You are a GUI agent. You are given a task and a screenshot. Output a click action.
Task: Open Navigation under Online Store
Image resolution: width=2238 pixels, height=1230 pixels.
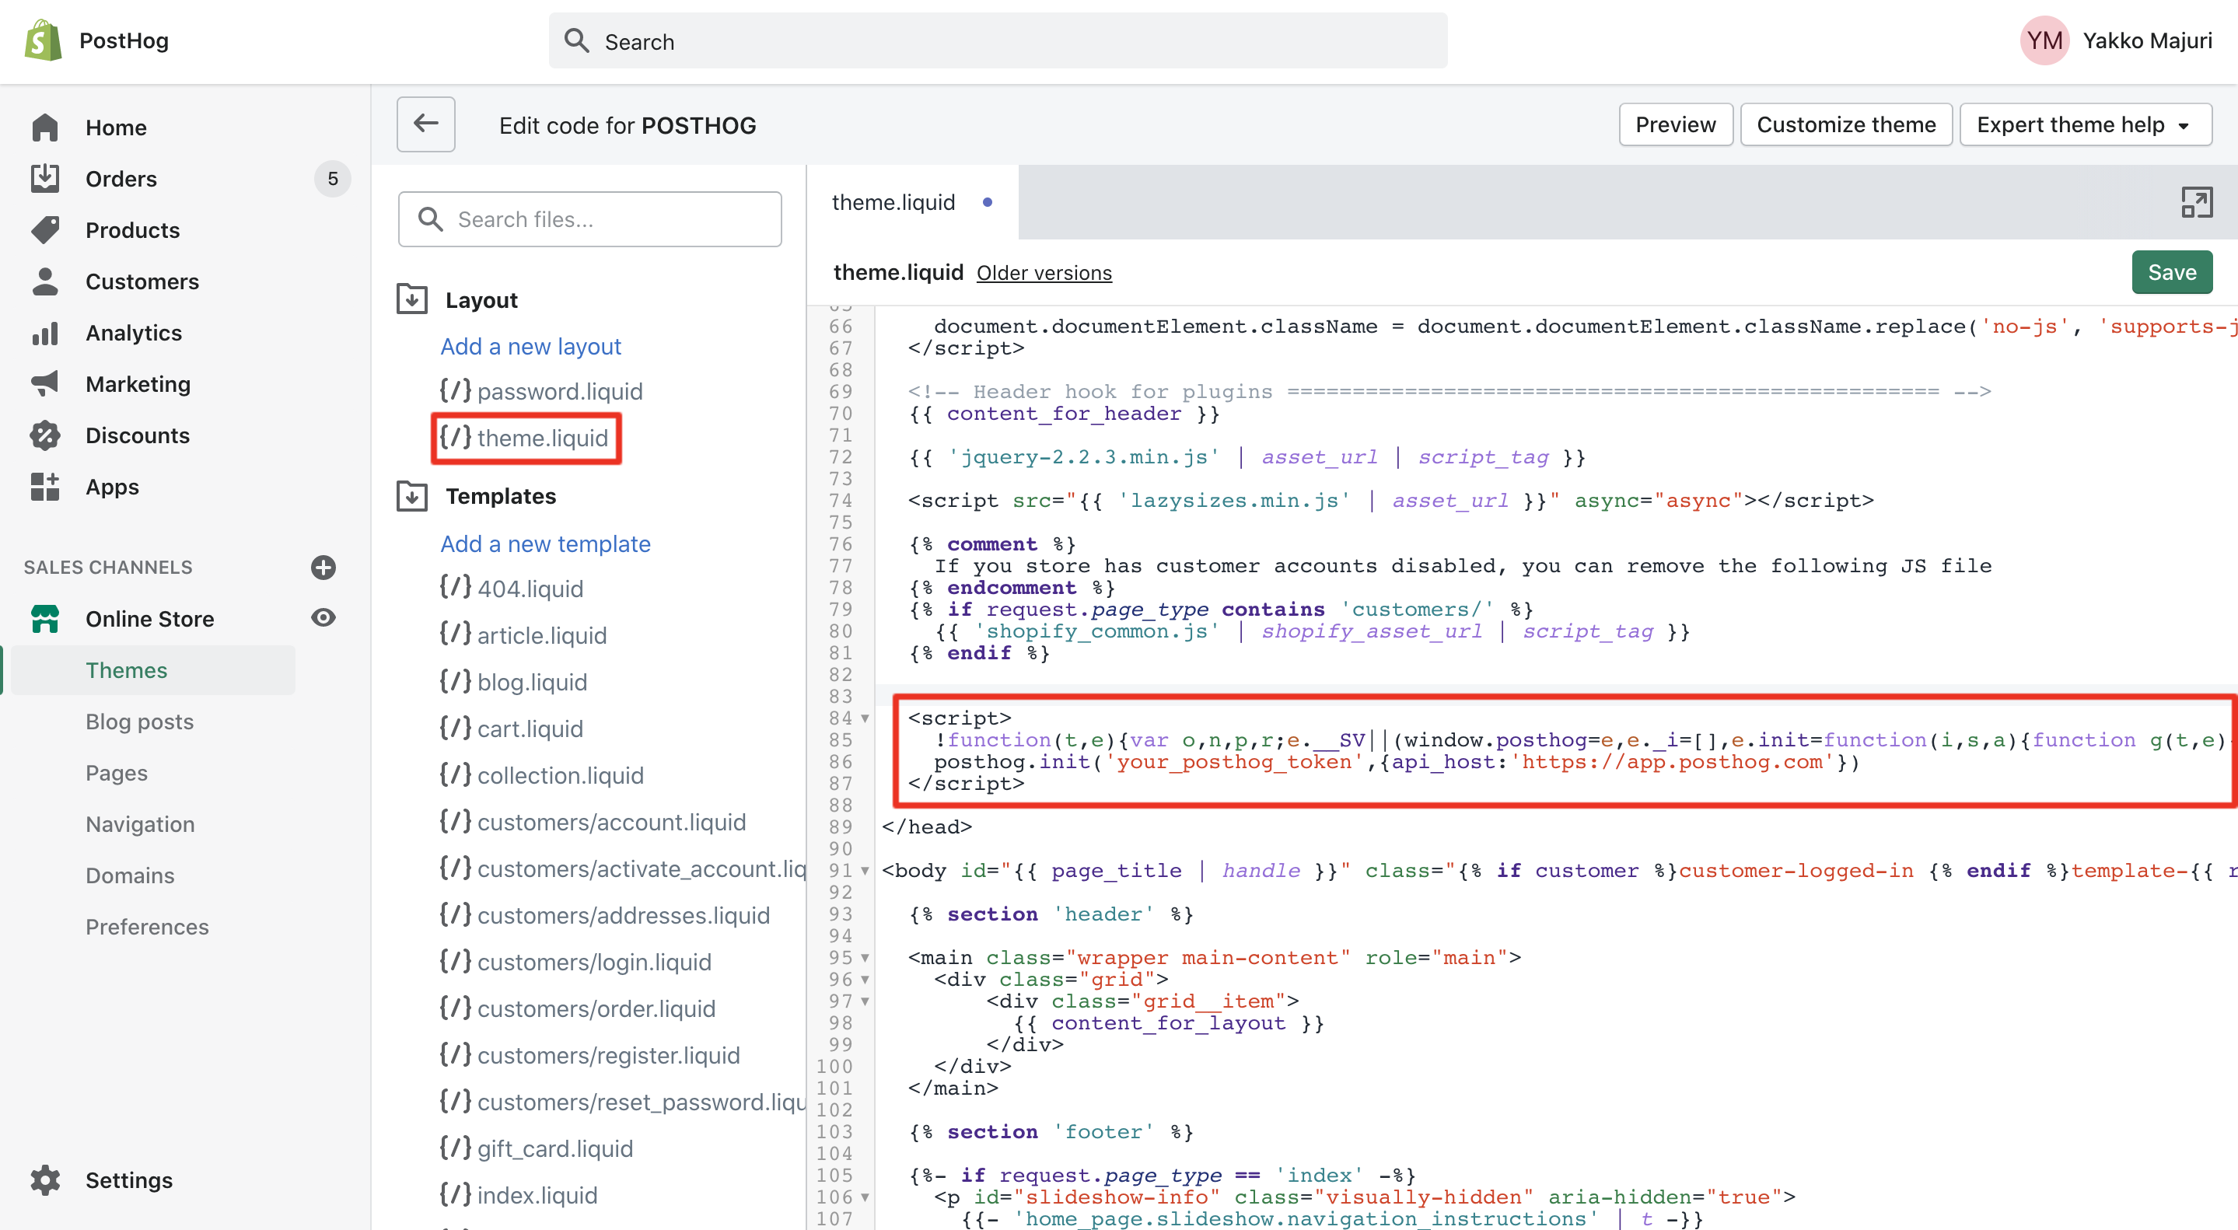140,823
